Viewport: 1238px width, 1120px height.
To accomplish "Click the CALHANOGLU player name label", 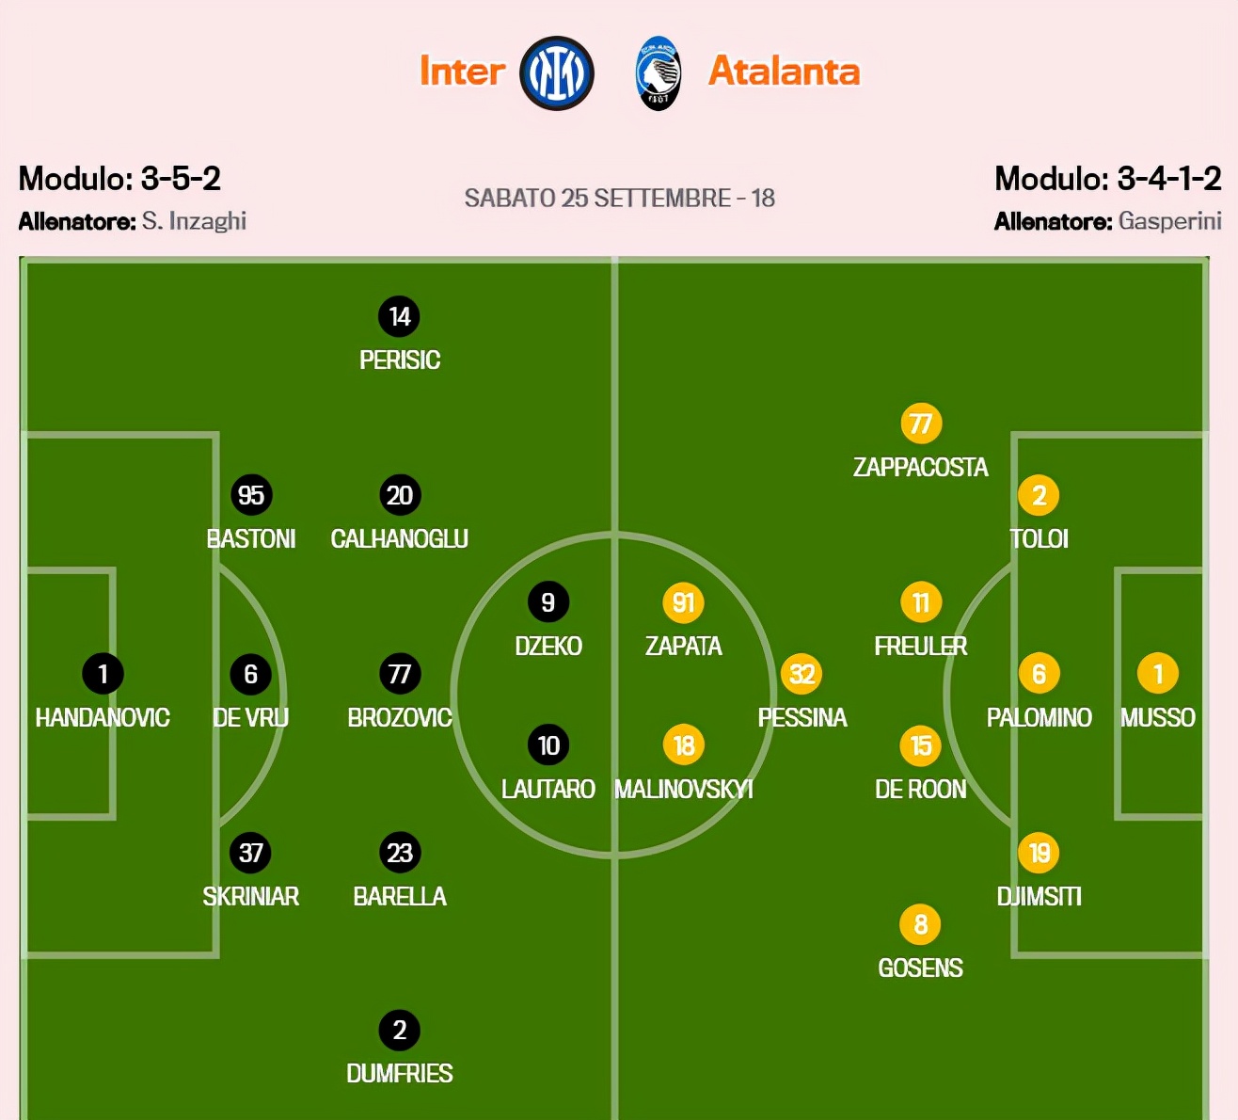I will tap(400, 538).
